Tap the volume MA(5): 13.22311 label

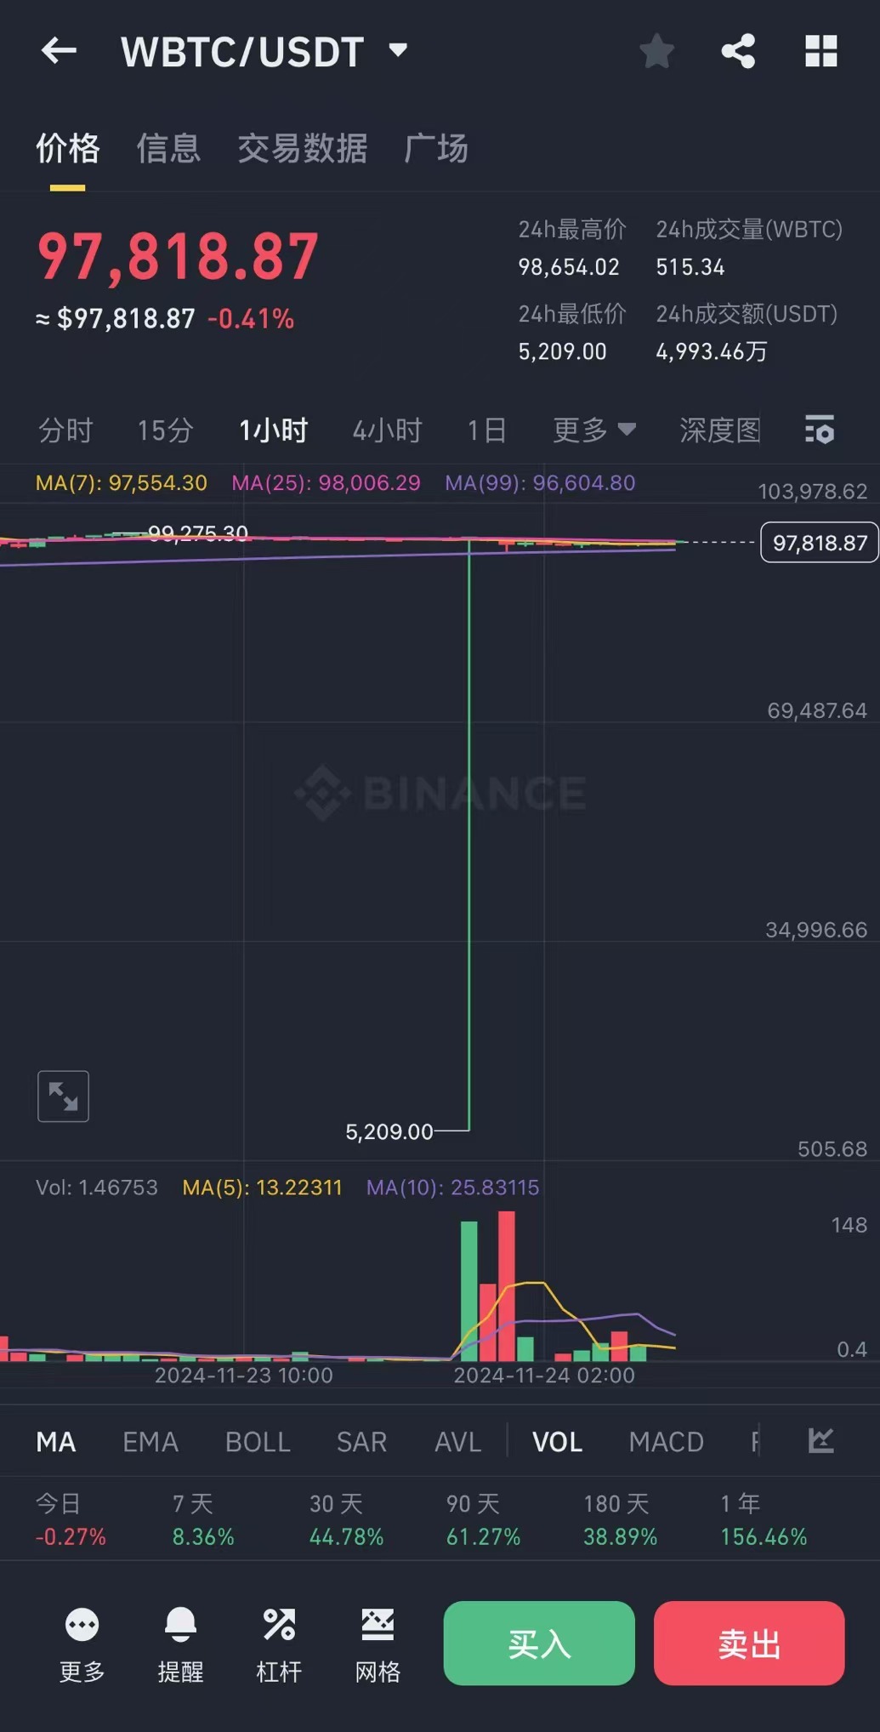click(x=263, y=1188)
